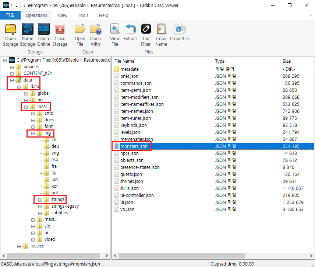The height and width of the screenshot is (267, 315).
Task: Select item-names.json file
Action: (137, 111)
